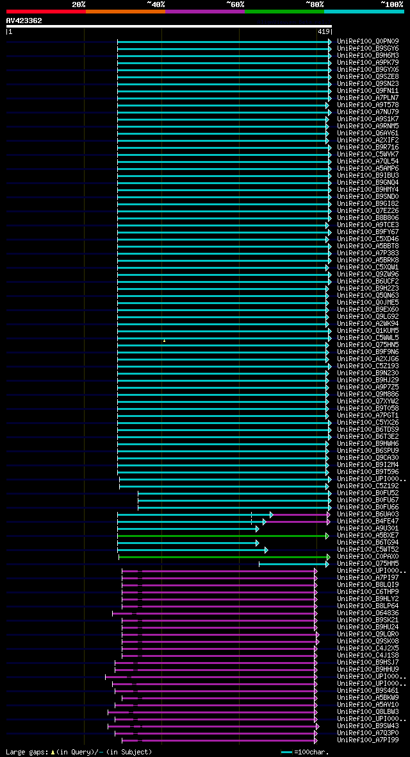The width and height of the screenshot is (410, 757).
Task: Select hit label UniRef100_A5BRK8
Action: coord(368,260)
